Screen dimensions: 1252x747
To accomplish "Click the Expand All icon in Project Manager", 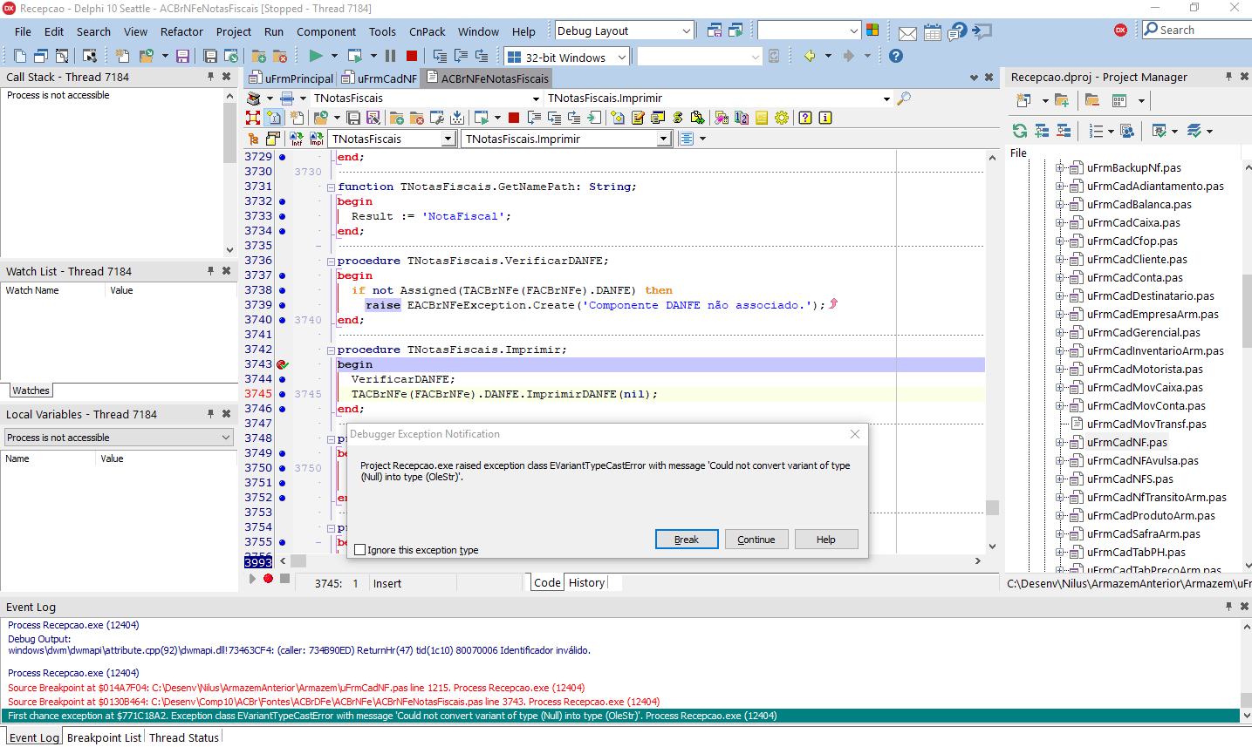I will [1042, 131].
